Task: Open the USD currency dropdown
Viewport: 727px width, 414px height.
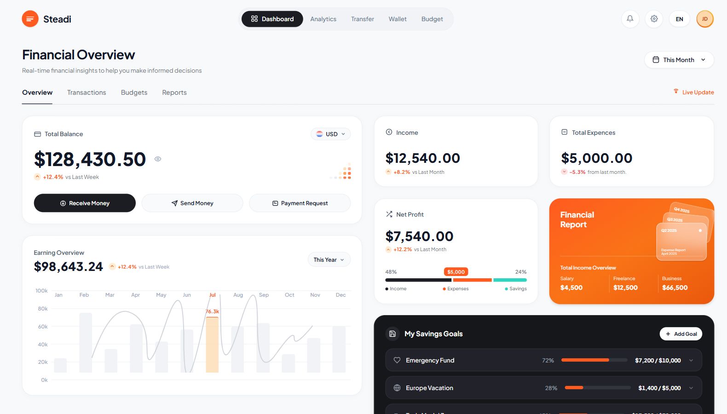Action: [330, 134]
